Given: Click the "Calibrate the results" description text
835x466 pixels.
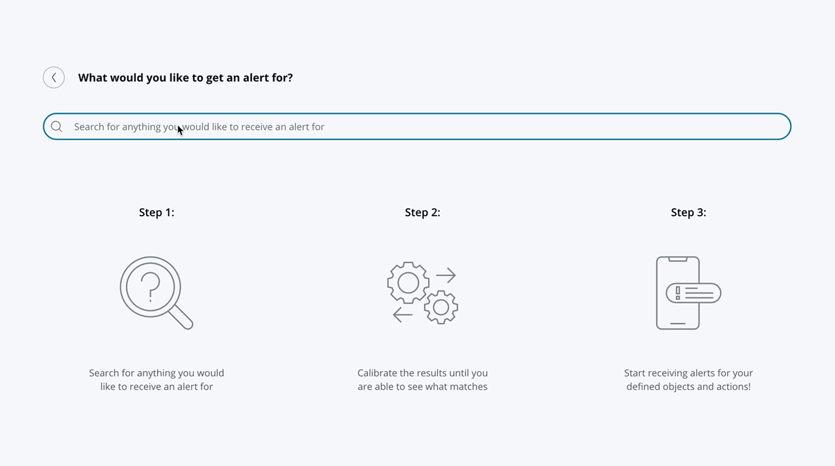Looking at the screenshot, I should coord(423,380).
